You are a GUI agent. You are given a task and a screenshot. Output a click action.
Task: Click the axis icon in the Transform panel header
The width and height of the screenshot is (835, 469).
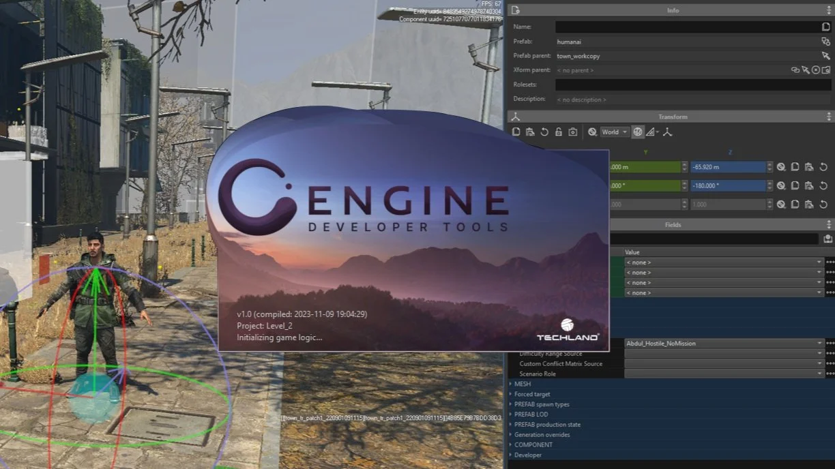pos(516,117)
